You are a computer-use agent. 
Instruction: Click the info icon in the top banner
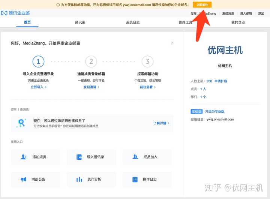point(58,5)
